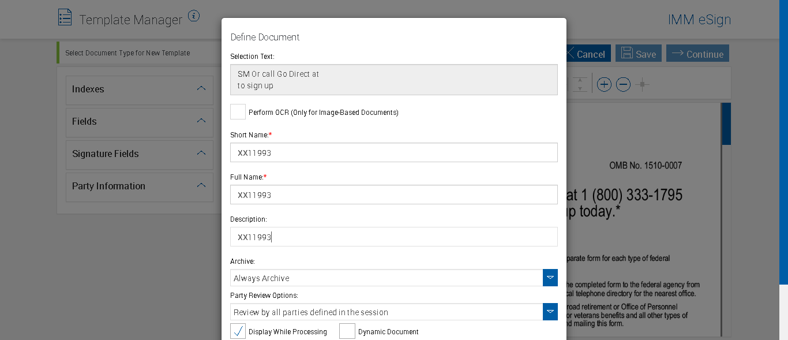Expand the Fields panel
This screenshot has height=340, width=788.
pos(140,122)
